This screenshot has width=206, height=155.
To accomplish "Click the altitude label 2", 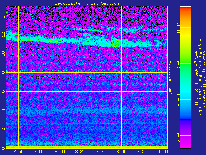I will [x=3, y=129].
